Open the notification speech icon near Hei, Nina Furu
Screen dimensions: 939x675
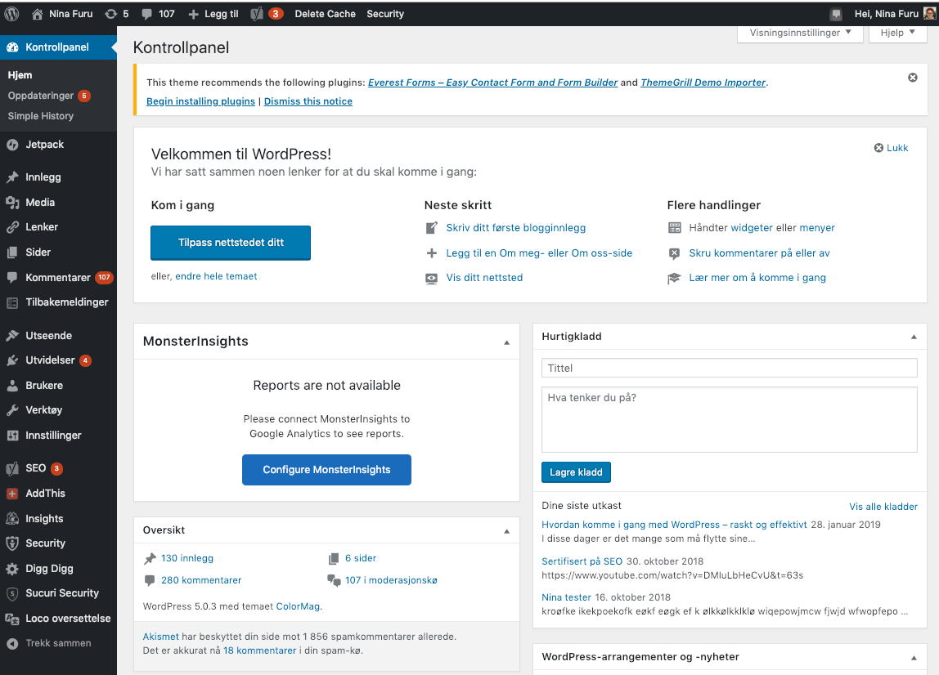point(836,14)
